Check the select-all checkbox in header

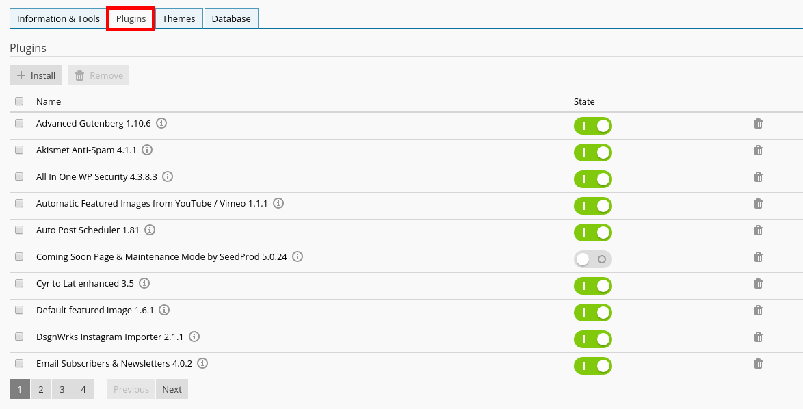click(19, 101)
